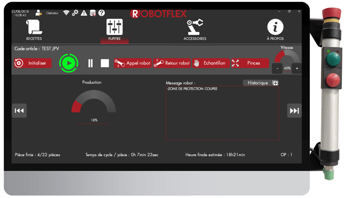This screenshot has width=345, height=198.
Task: Click the Retour robot button
Action: 172,63
